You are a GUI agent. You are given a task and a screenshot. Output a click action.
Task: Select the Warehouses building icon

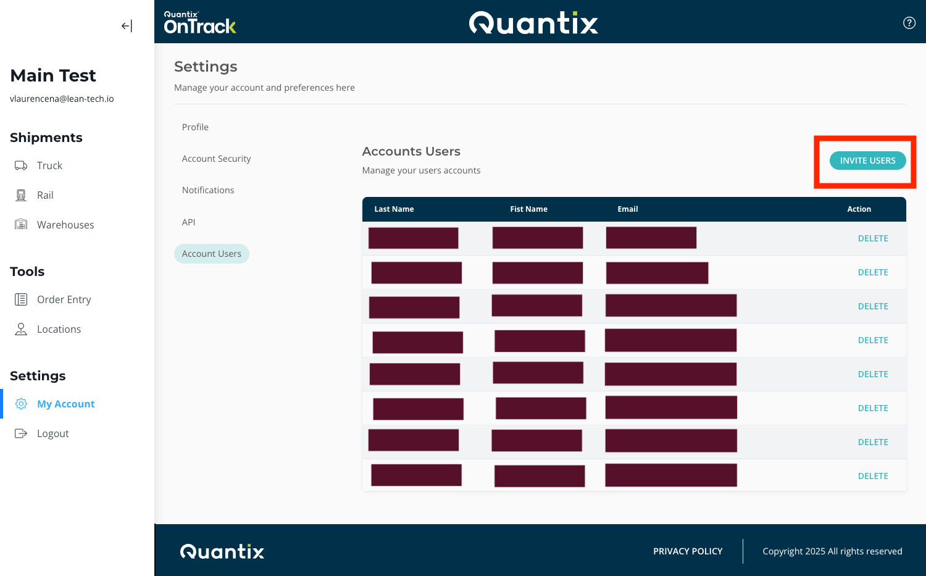point(21,225)
